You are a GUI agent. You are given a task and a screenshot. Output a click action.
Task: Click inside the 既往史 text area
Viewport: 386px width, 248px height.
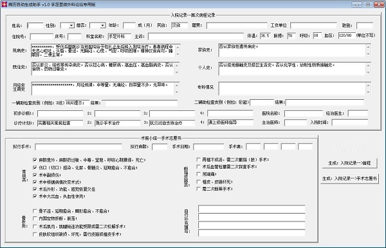[x=103, y=68]
